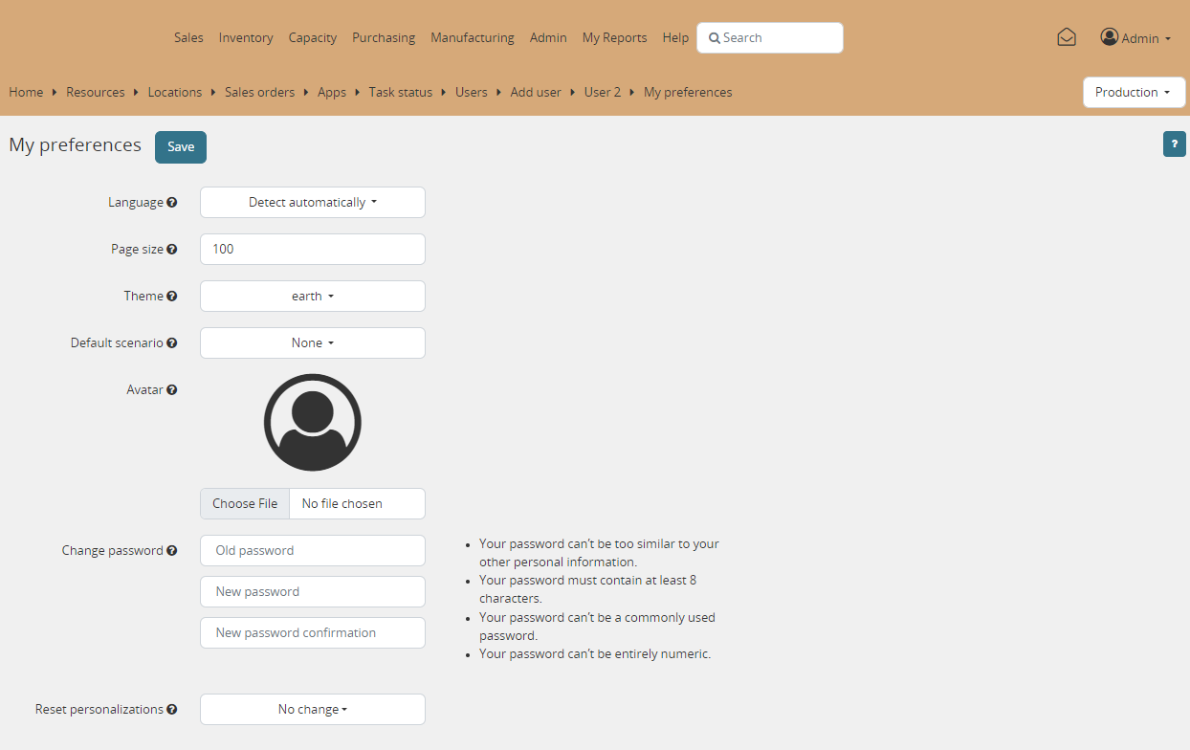Image resolution: width=1190 pixels, height=750 pixels.
Task: Click the circular avatar placeholder image
Action: click(312, 422)
